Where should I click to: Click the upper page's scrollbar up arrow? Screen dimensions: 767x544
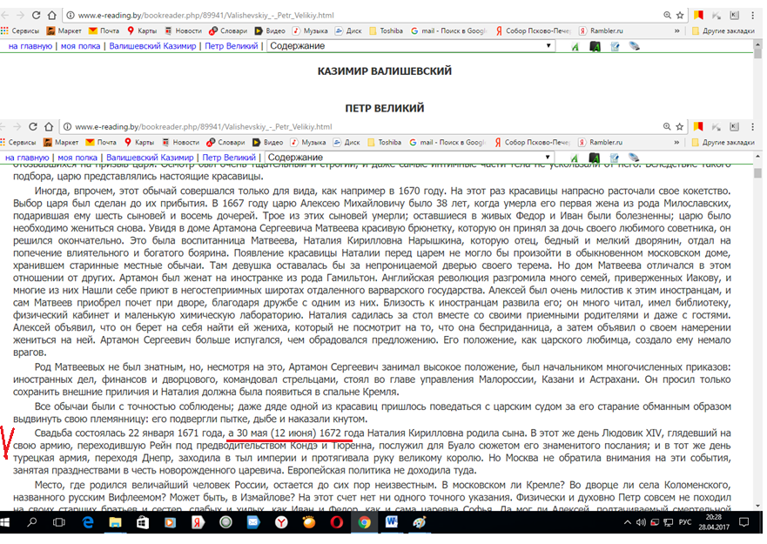[757, 43]
